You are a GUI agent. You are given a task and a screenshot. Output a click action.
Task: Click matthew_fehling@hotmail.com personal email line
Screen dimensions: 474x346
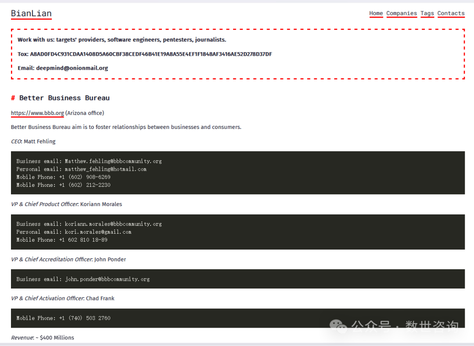(x=81, y=169)
